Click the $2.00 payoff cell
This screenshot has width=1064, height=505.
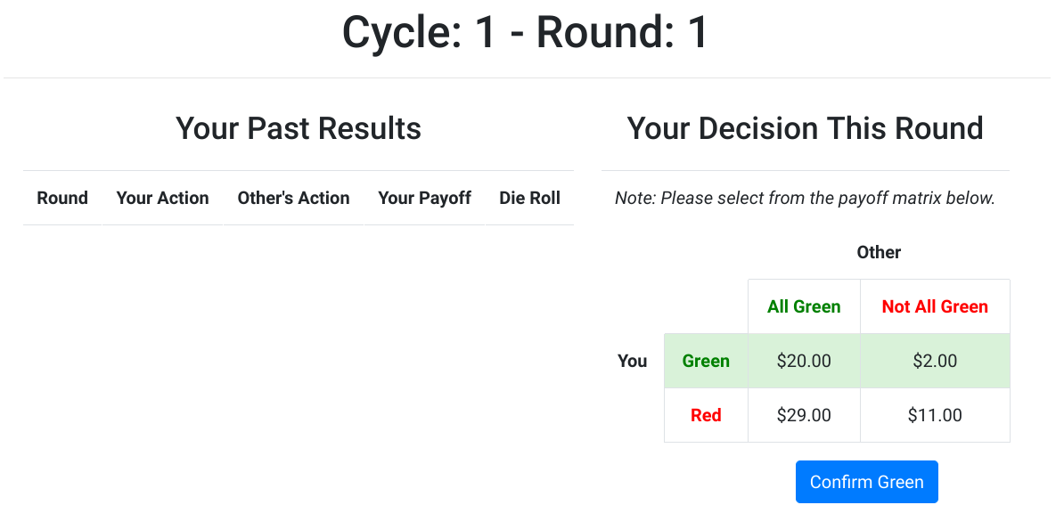(x=935, y=361)
